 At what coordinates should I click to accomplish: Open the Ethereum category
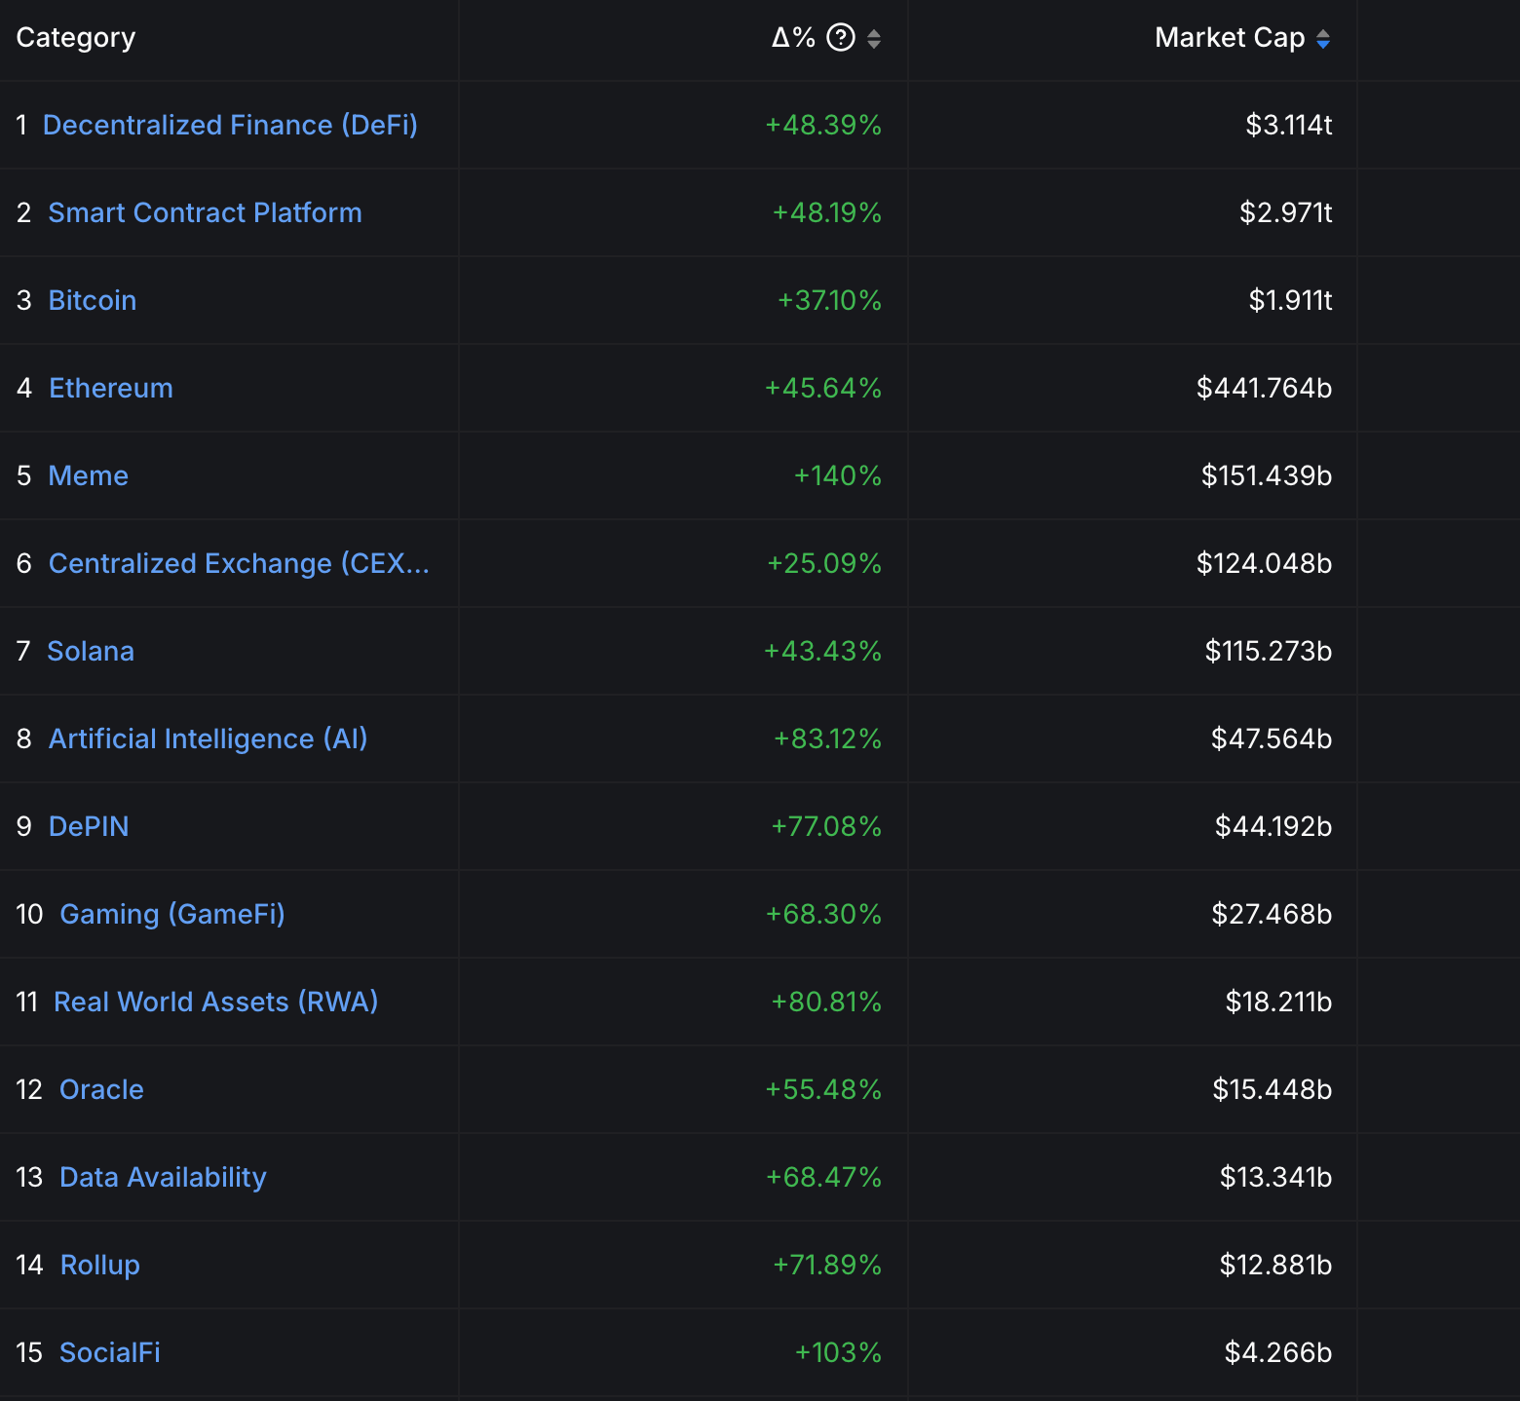pyautogui.click(x=111, y=389)
